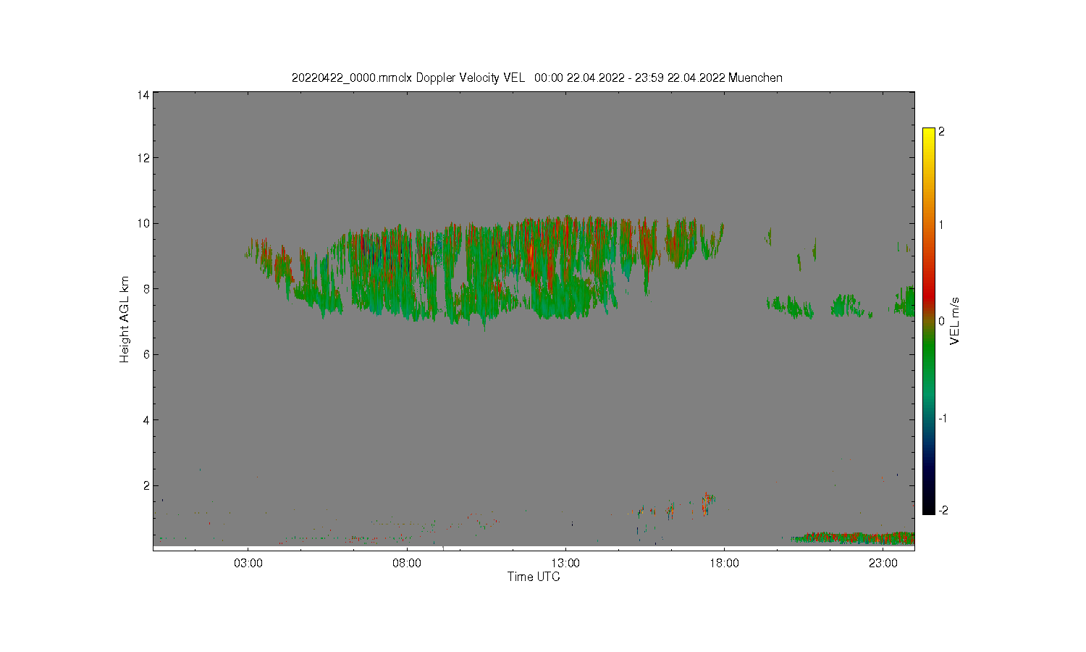Click the colorbar value 0 label

941,321
